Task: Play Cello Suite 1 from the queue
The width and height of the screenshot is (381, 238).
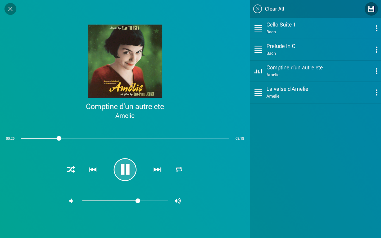Action: [x=315, y=28]
